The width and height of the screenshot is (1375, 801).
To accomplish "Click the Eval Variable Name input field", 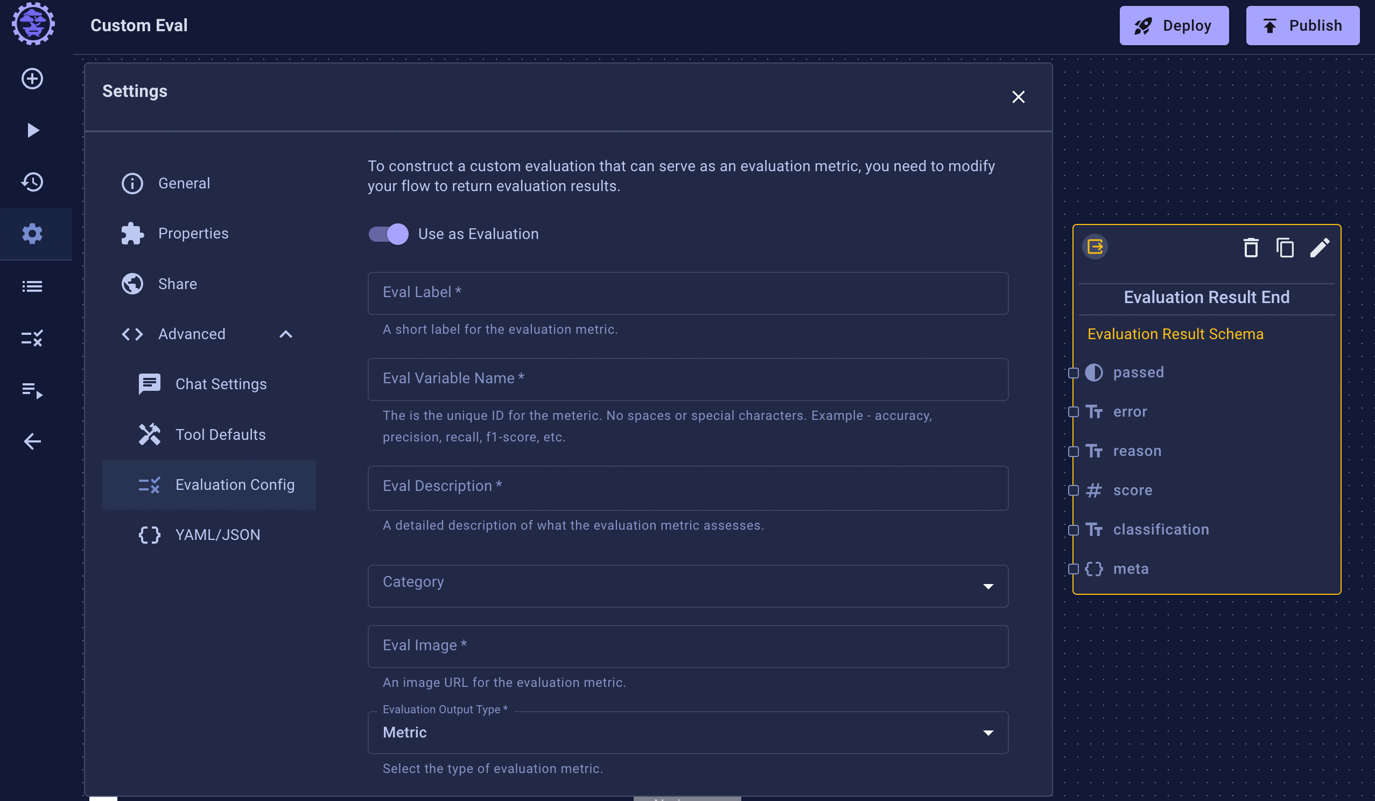I will coord(687,380).
